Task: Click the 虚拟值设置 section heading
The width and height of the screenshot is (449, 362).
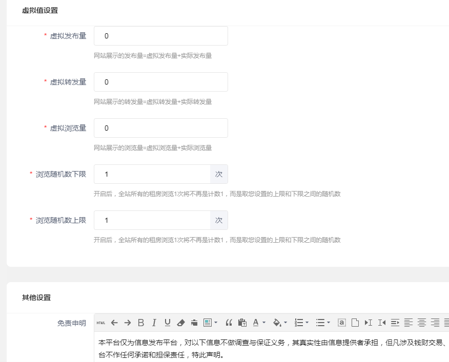Action: click(40, 11)
